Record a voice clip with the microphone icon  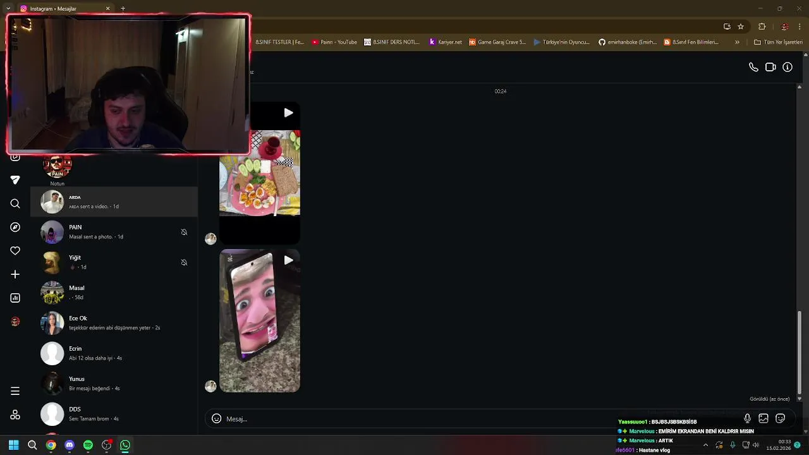tap(747, 418)
